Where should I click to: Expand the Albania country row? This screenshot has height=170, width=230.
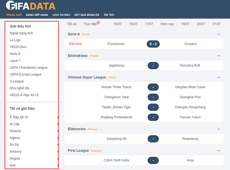(58, 131)
